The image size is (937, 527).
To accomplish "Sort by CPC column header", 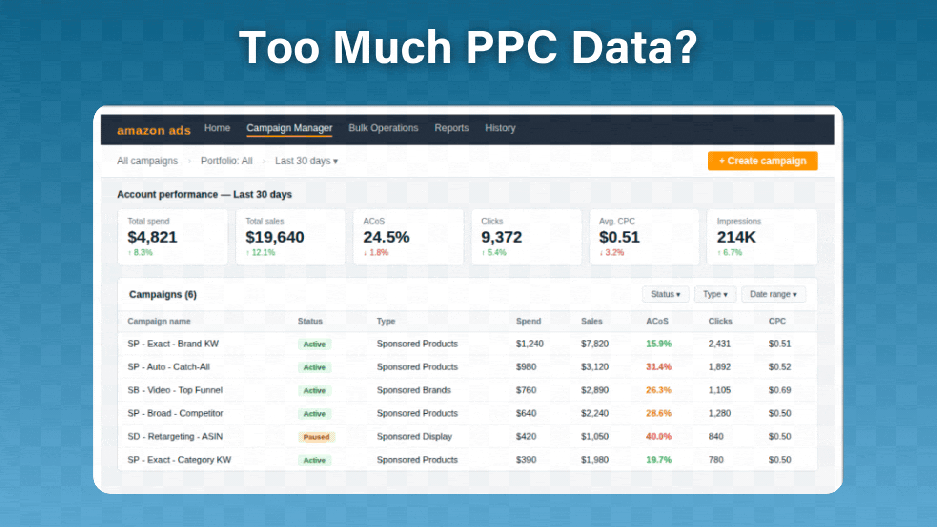I will 777,321.
